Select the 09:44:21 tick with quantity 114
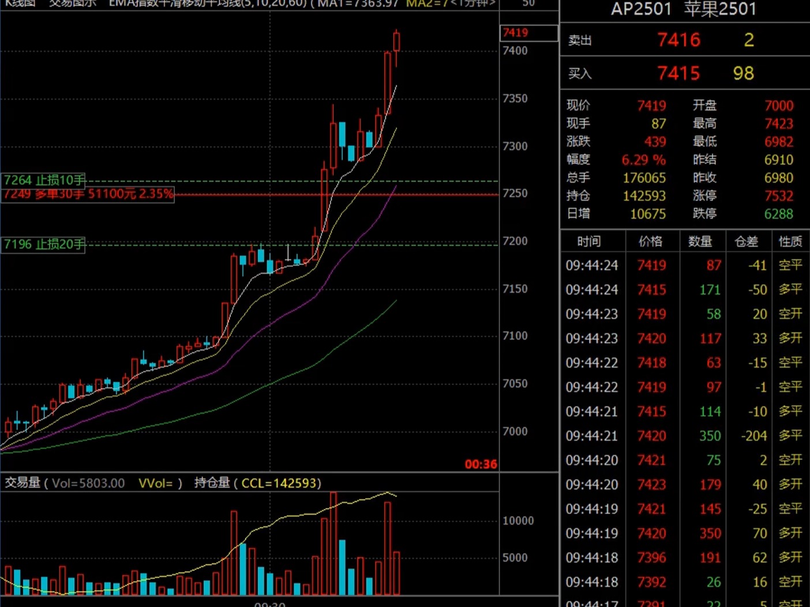Screen dimensions: 810x607 point(684,411)
